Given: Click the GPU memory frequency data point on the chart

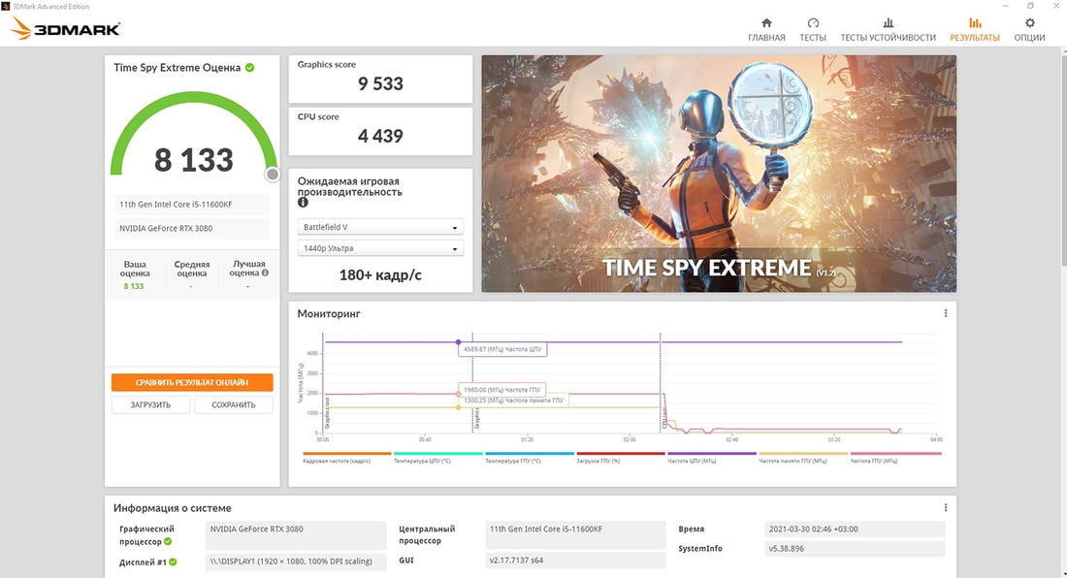Looking at the screenshot, I should click(x=458, y=407).
